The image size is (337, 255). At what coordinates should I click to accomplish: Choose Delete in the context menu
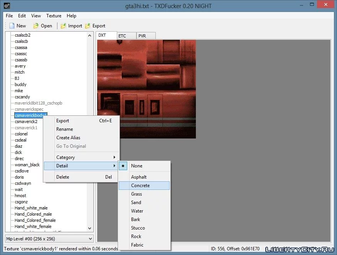pos(82,177)
